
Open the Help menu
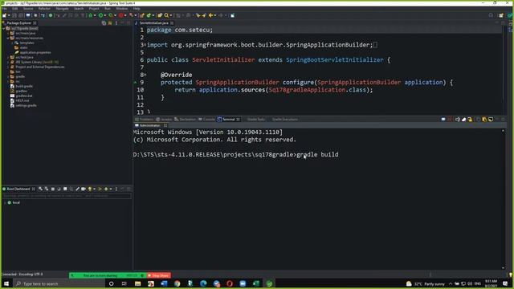137,9
